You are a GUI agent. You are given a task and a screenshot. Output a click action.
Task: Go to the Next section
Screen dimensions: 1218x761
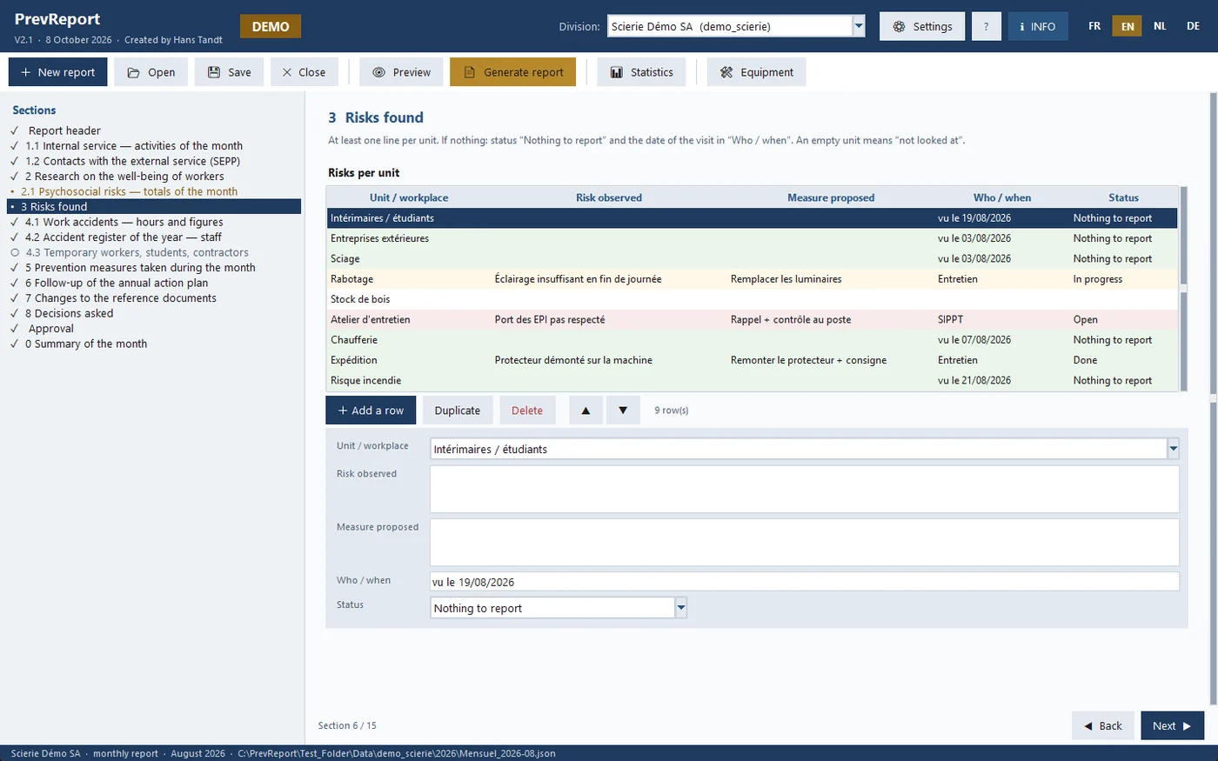(1172, 725)
